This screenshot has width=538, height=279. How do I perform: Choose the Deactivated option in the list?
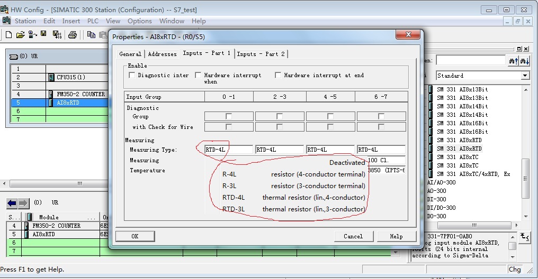294,163
